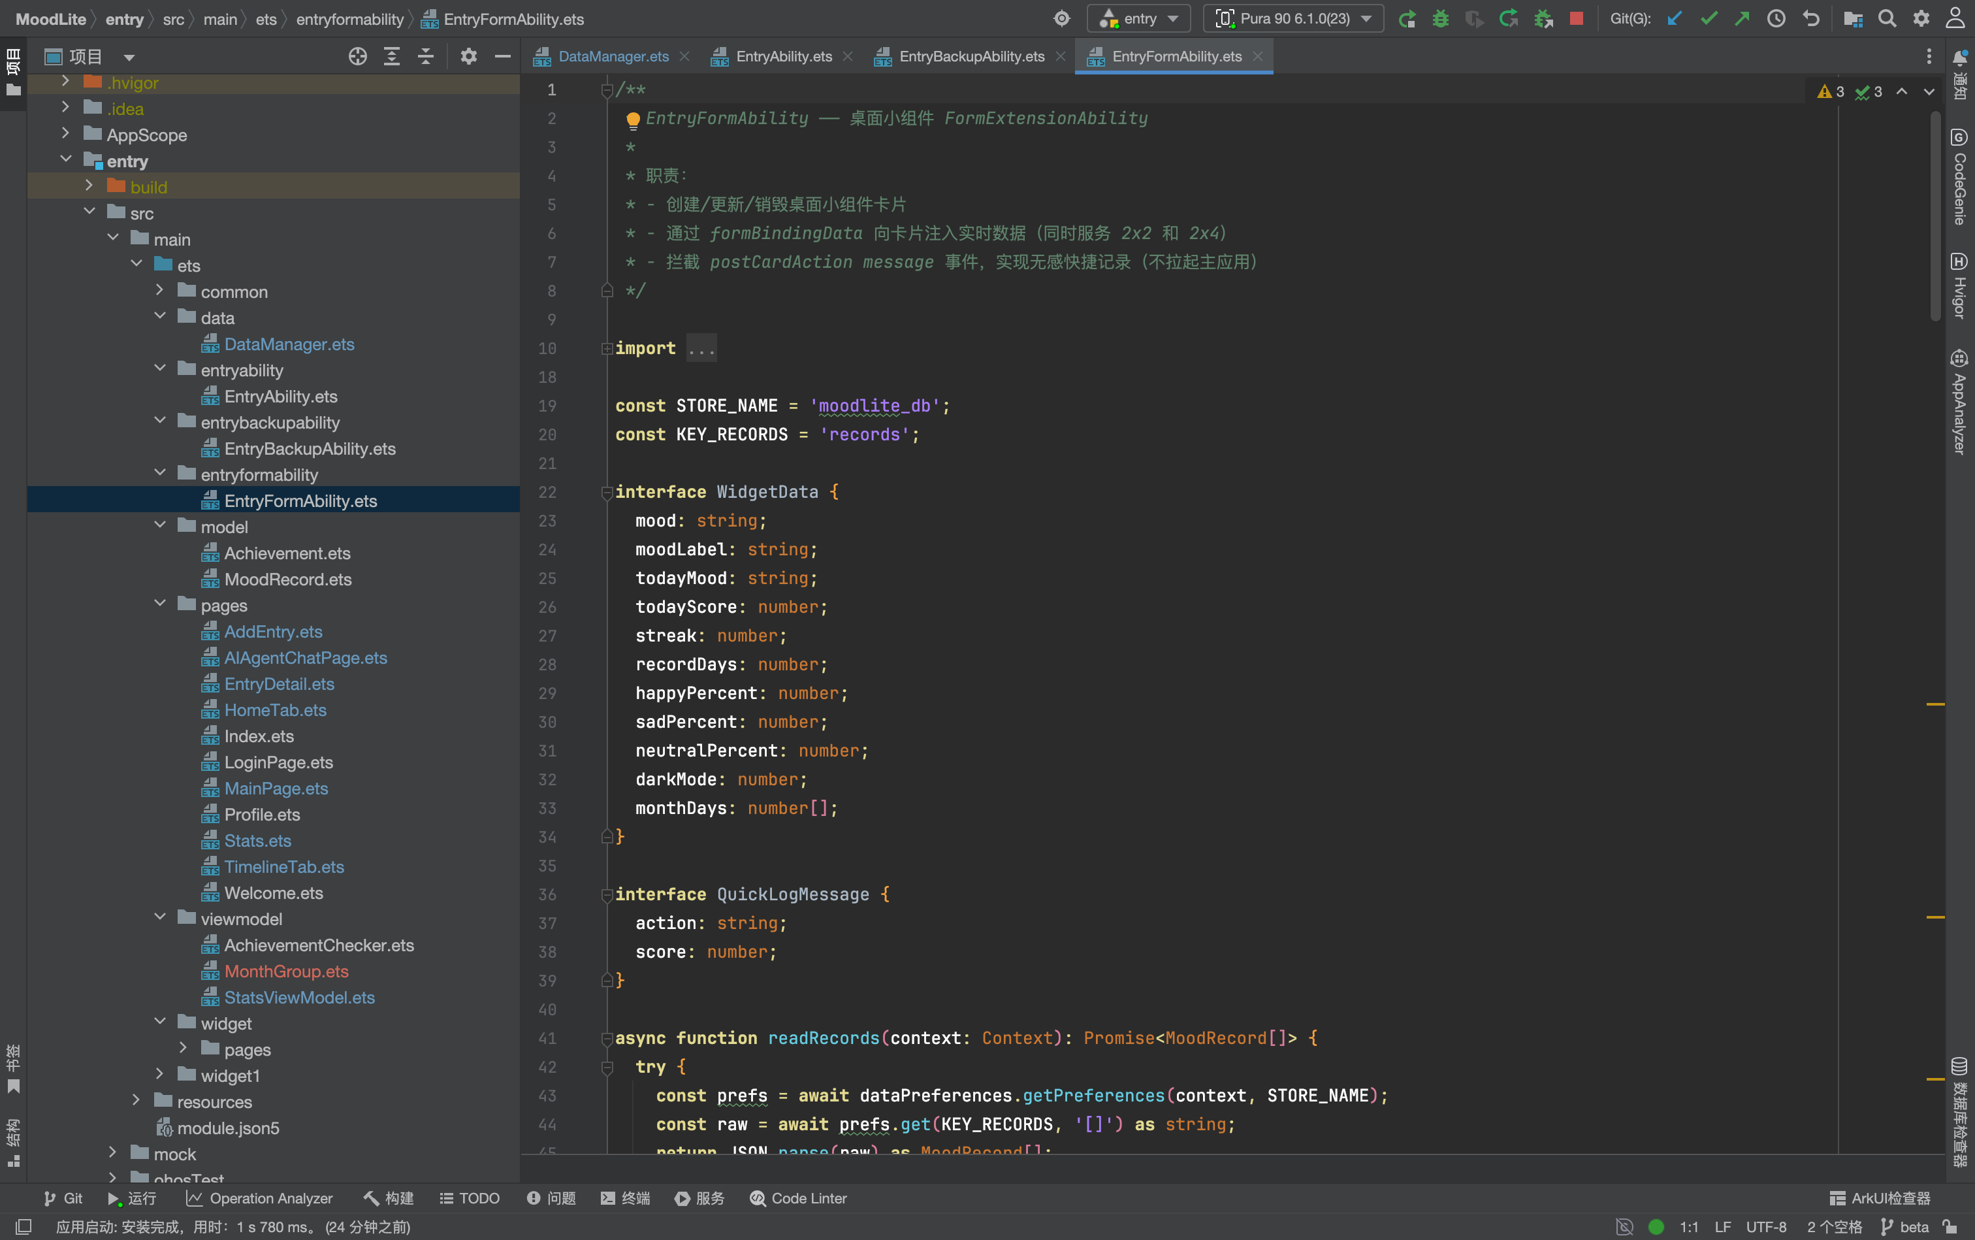Open the search everywhere magnifier icon
The width and height of the screenshot is (1975, 1240).
(x=1886, y=19)
